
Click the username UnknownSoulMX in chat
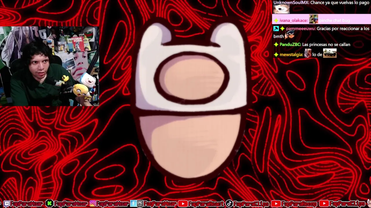coord(291,2)
